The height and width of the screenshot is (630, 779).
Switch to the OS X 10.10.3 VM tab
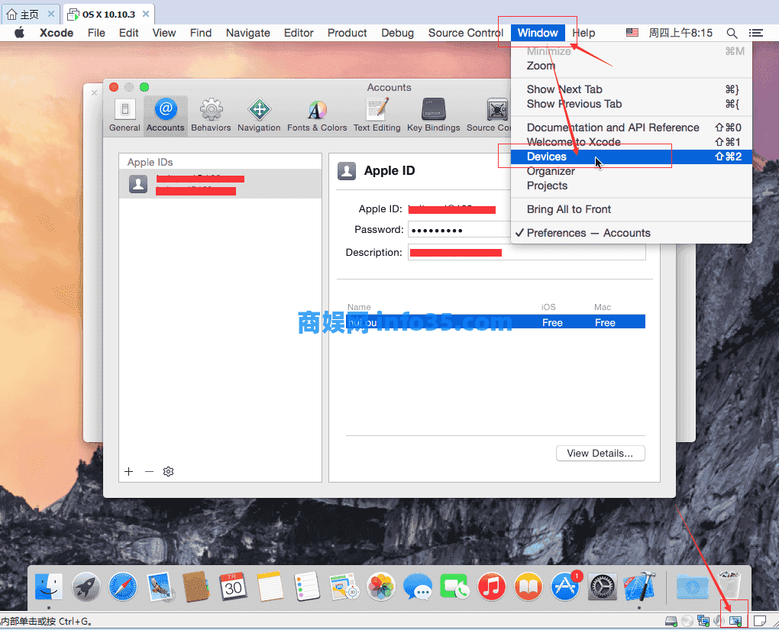point(108,14)
